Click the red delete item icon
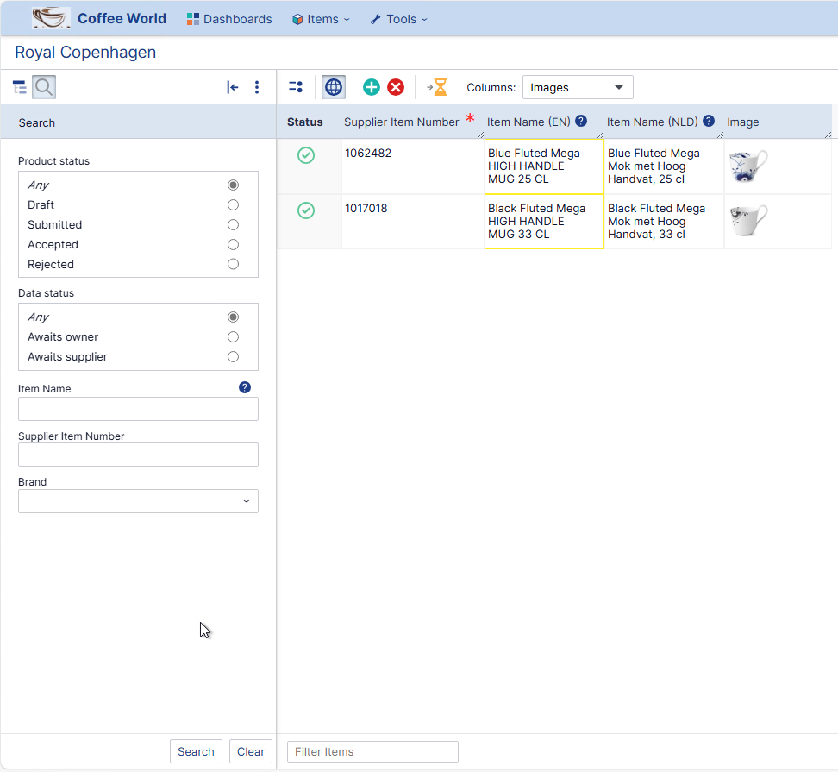 point(396,87)
